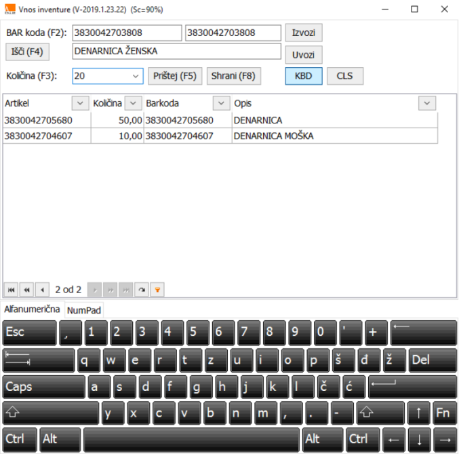Screen dimensions: 459x454
Task: Click the orange filter icon
Action: [157, 289]
